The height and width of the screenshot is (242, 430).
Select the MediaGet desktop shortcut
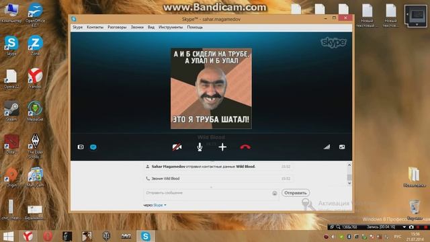36,111
